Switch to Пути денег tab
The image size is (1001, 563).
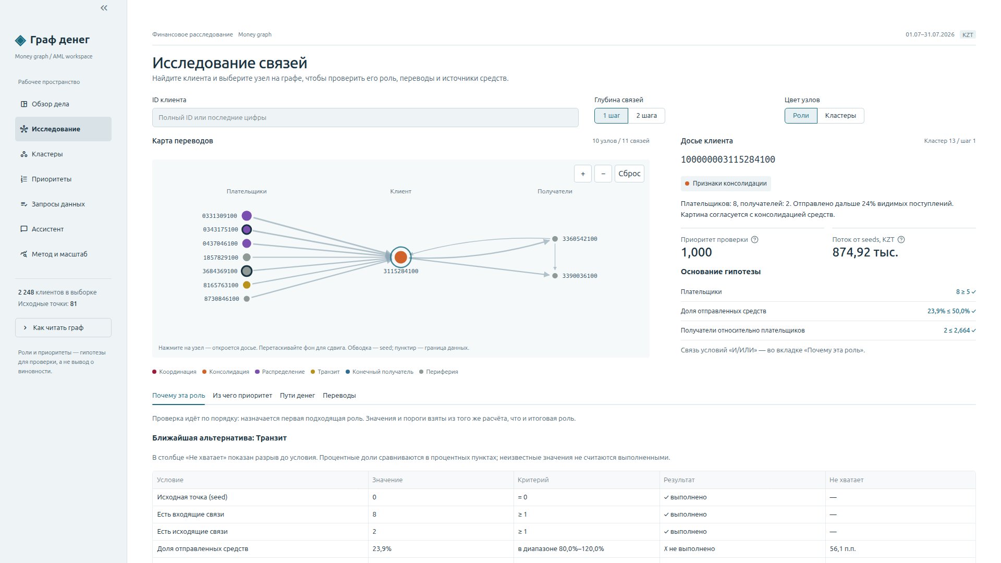coord(297,396)
